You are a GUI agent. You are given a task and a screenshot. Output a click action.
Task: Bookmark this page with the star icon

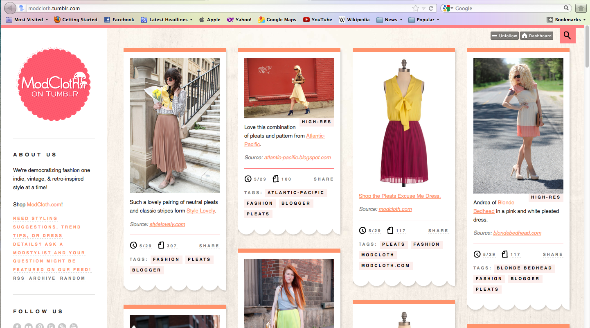pyautogui.click(x=416, y=8)
